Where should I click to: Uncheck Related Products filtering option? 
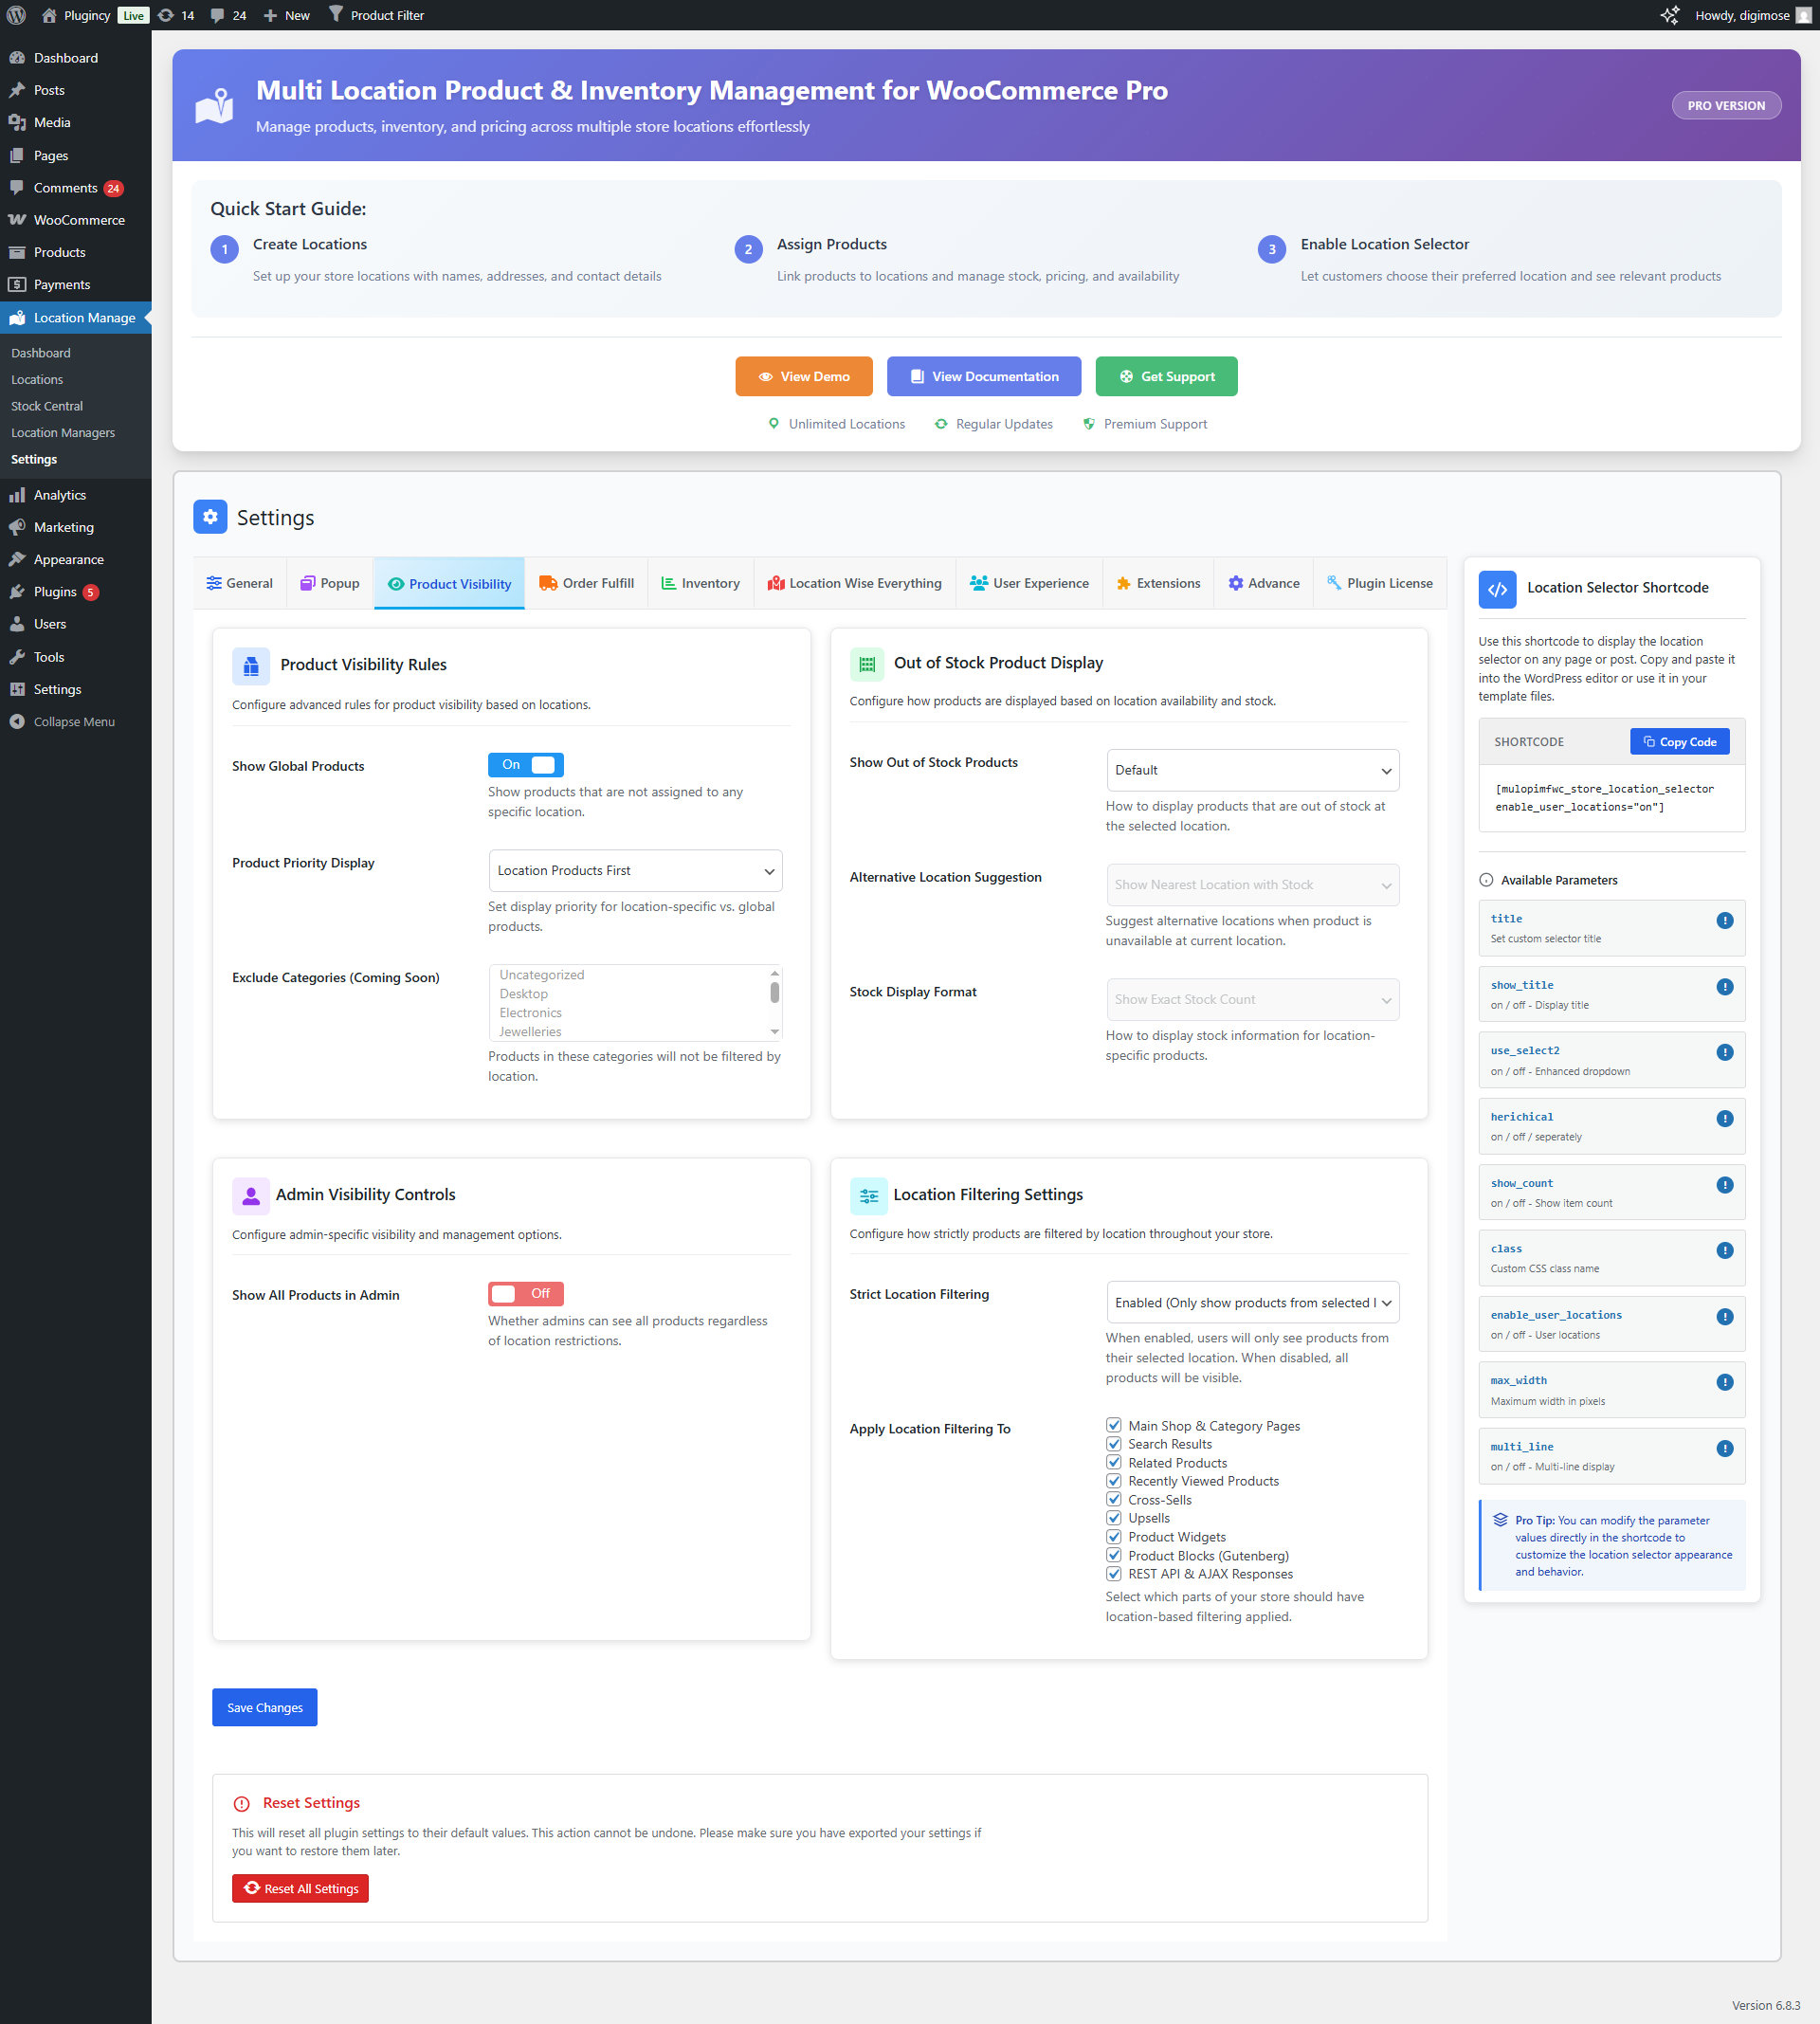point(1114,1462)
